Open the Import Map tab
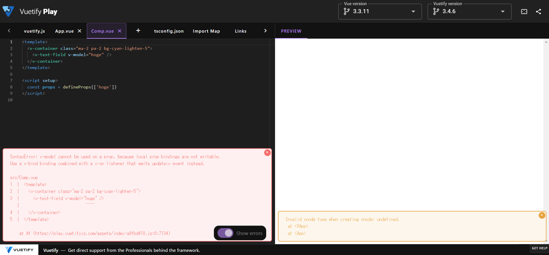Screen dimensions: 549x255 pos(206,31)
